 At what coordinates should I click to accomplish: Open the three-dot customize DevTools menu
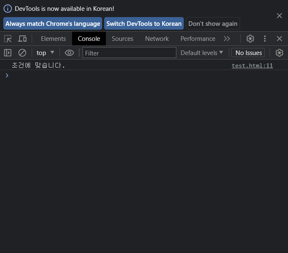click(x=265, y=39)
